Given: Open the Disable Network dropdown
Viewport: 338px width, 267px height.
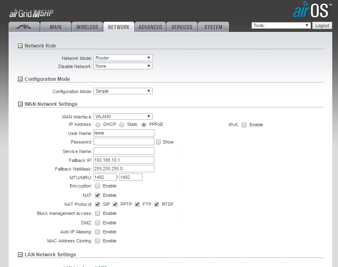Looking at the screenshot, I should click(x=123, y=66).
